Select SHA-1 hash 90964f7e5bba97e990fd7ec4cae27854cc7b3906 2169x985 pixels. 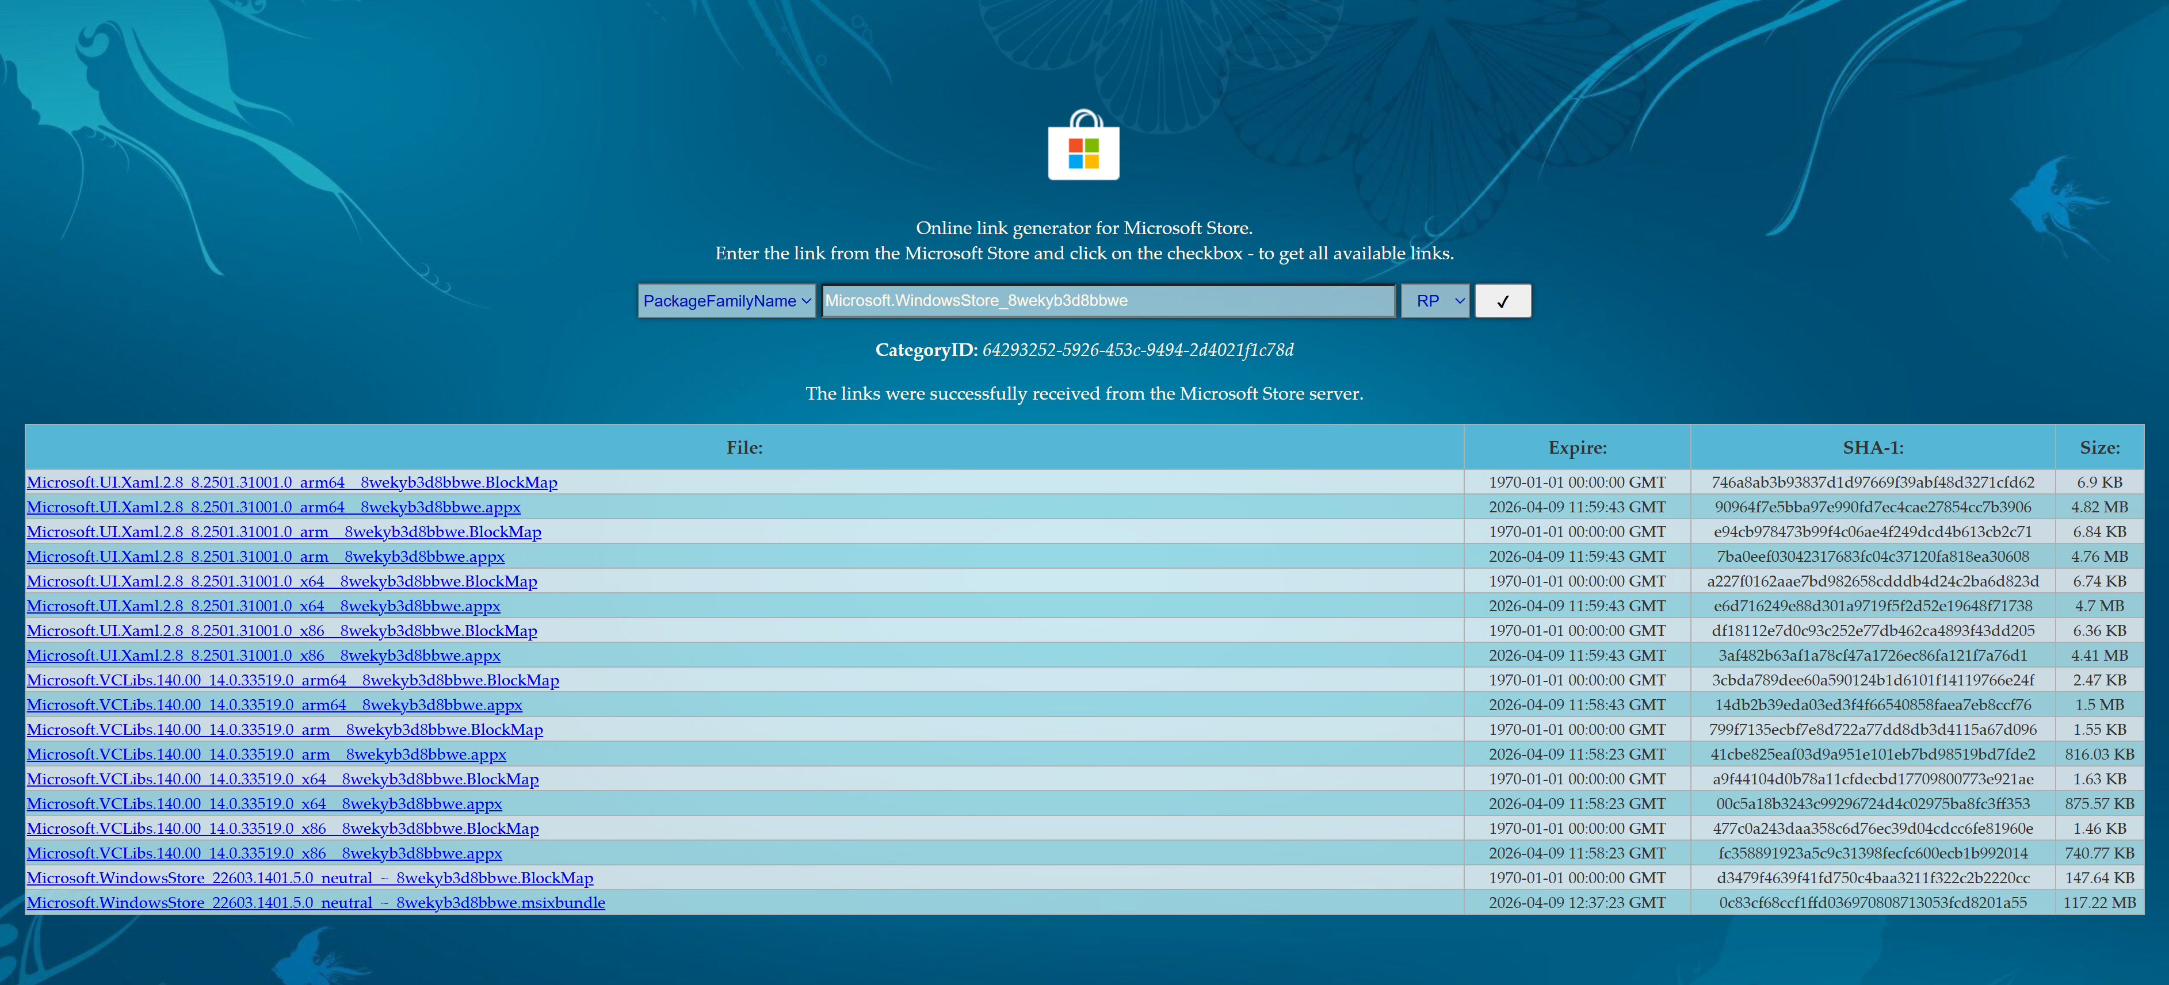[1873, 507]
